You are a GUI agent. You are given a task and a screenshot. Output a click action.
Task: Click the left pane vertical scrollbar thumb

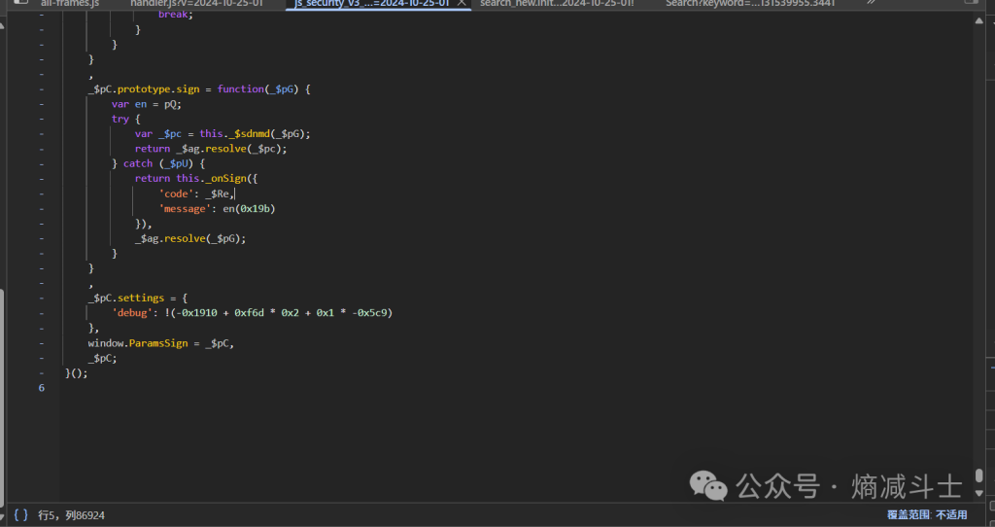pos(3,389)
